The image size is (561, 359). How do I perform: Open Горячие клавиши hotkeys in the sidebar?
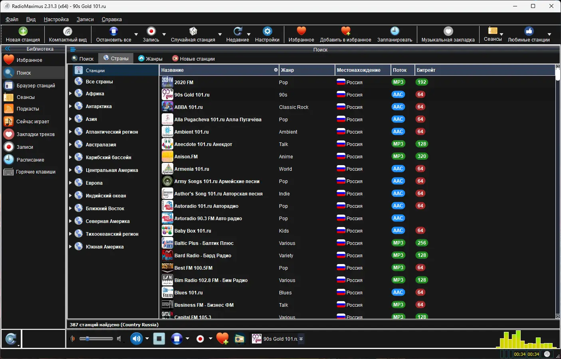(34, 172)
